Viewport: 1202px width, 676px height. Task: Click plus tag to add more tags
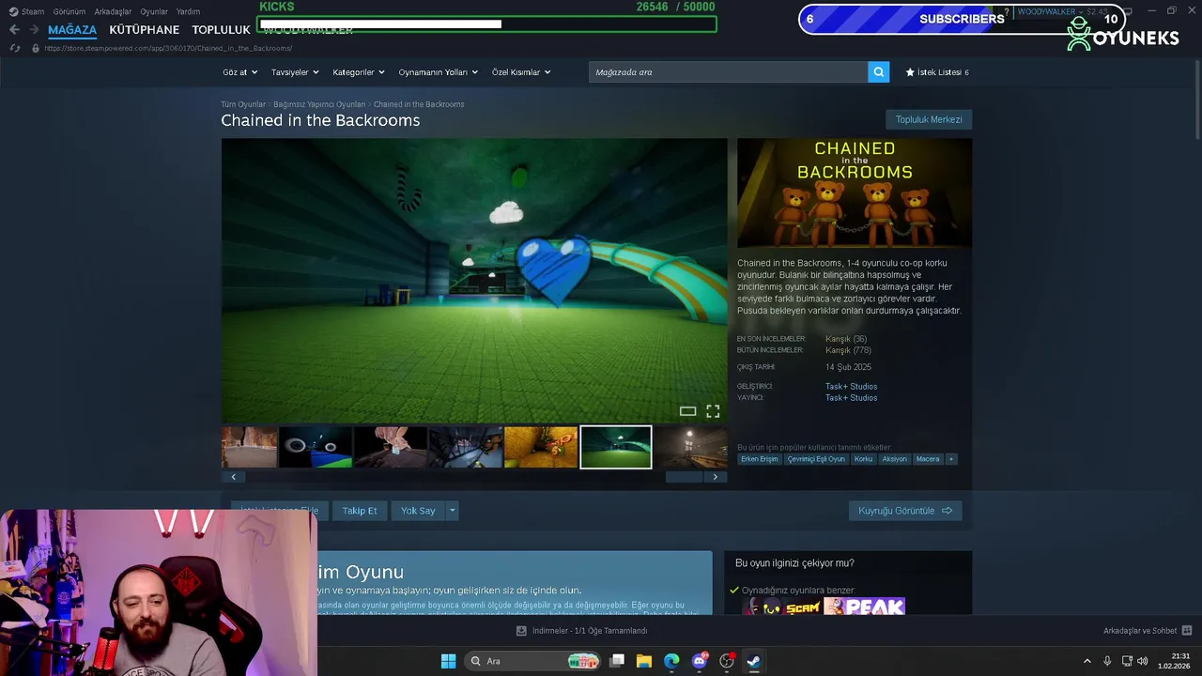click(x=950, y=459)
